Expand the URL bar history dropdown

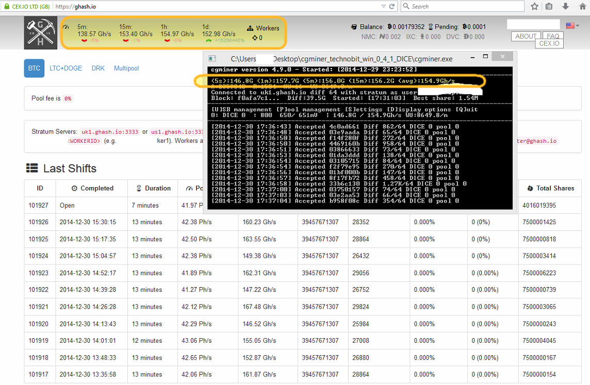pos(383,7)
